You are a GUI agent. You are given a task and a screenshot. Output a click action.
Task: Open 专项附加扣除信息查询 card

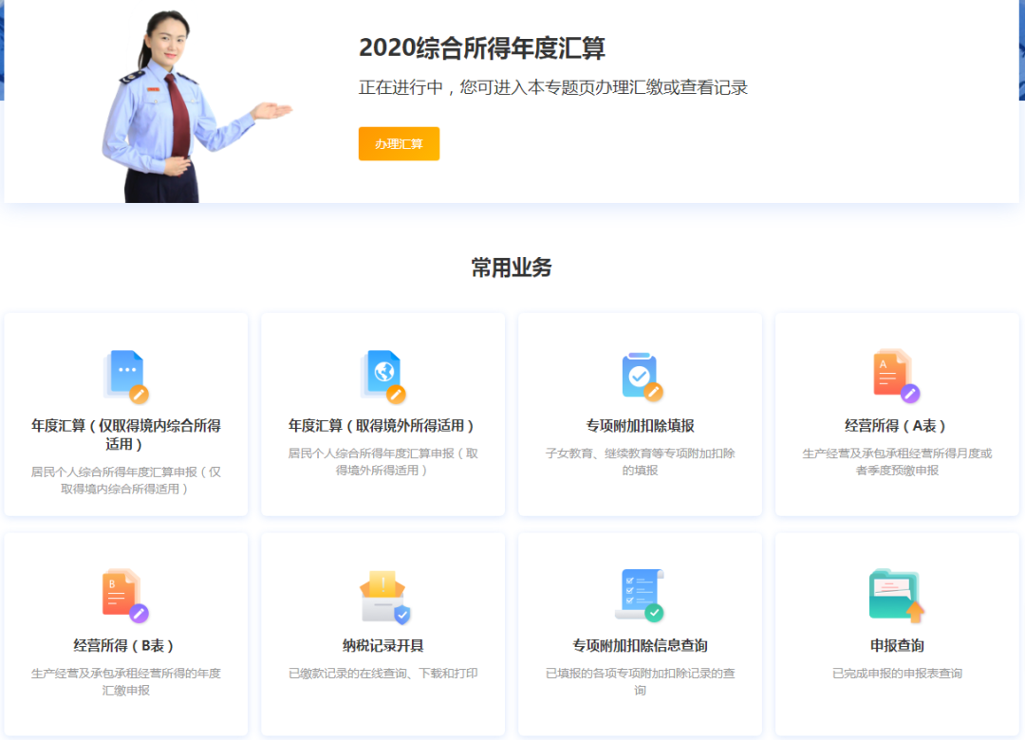pos(640,634)
